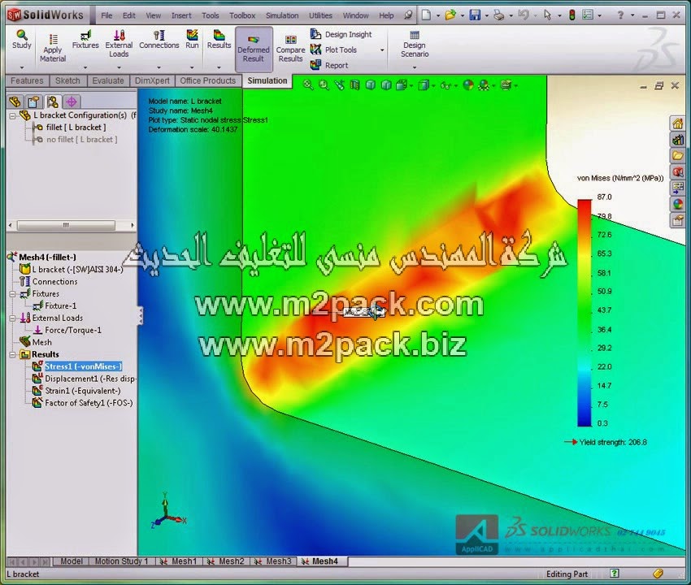The image size is (691, 585).
Task: Select Force/Torque-1 load item
Action: click(x=67, y=331)
